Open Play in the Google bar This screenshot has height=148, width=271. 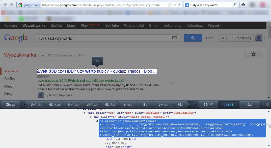click(84, 25)
